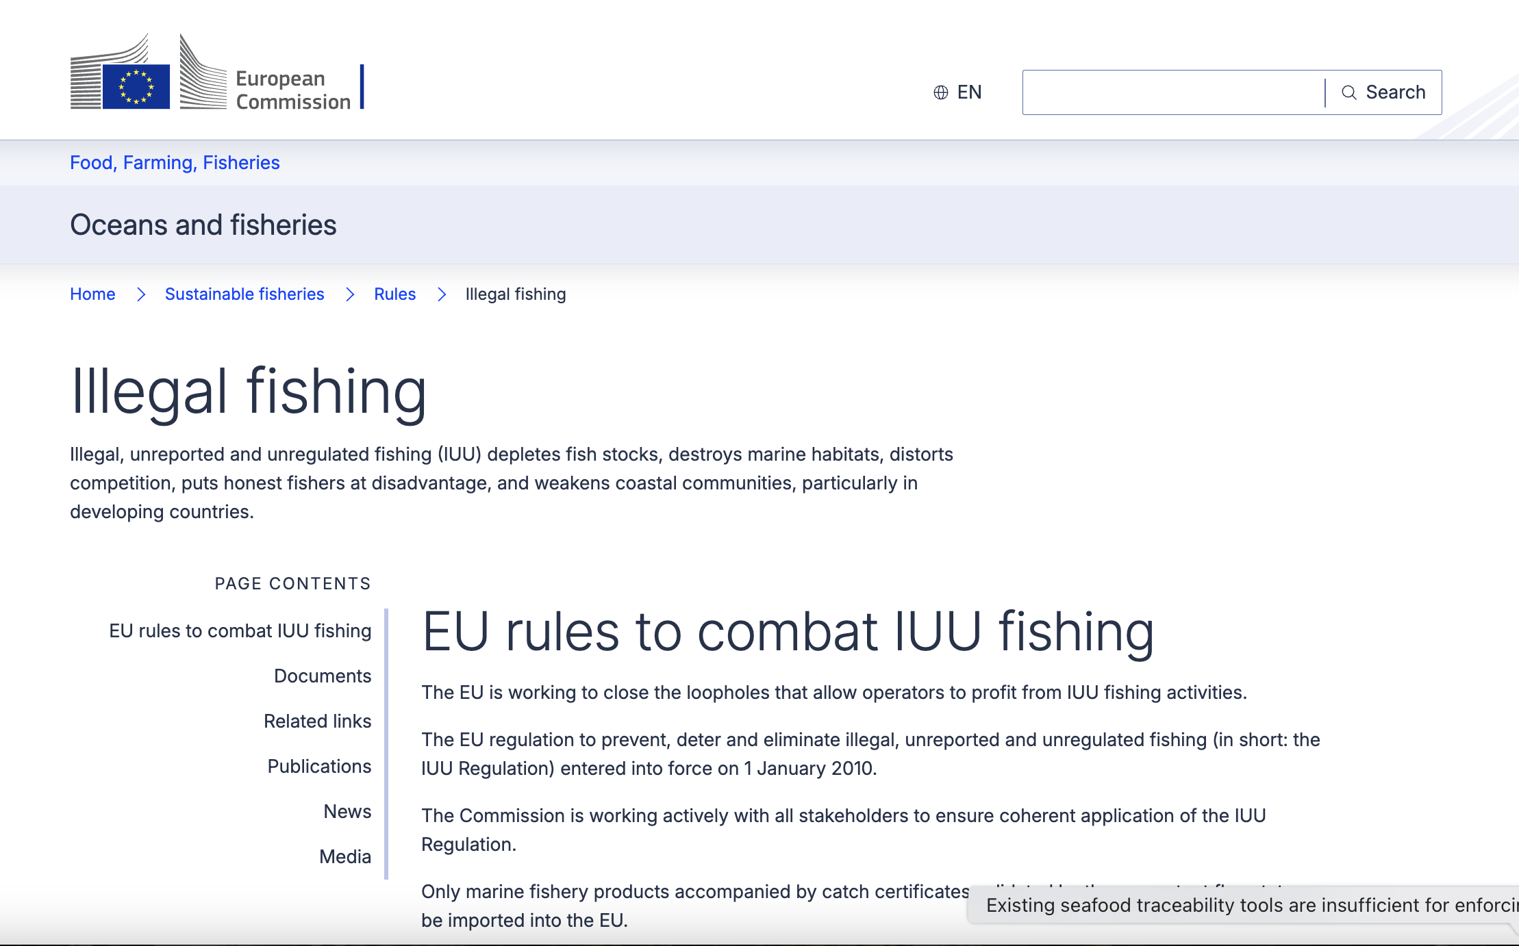The image size is (1519, 946).
Task: Jump to EU rules to combat IUU fishing
Action: point(240,630)
